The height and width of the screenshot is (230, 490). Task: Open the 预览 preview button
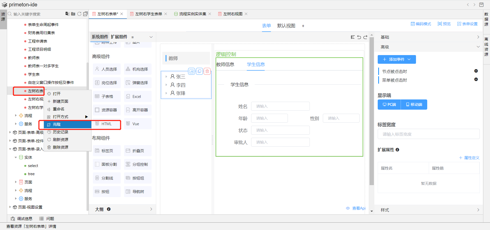(x=444, y=24)
